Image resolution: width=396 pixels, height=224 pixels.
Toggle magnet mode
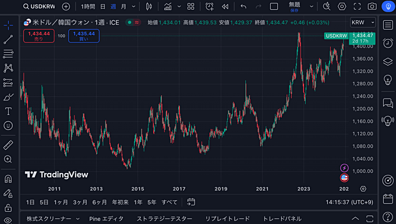pyautogui.click(x=8, y=179)
